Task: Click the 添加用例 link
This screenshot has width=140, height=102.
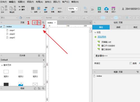Action: point(102,37)
